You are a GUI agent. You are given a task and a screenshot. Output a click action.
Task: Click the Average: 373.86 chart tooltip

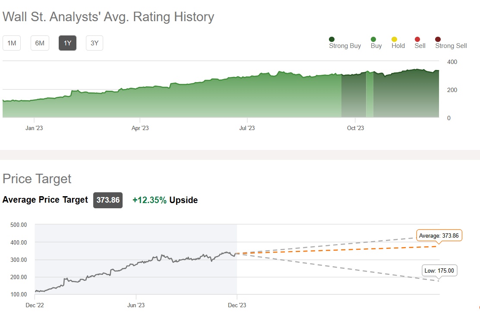click(439, 236)
